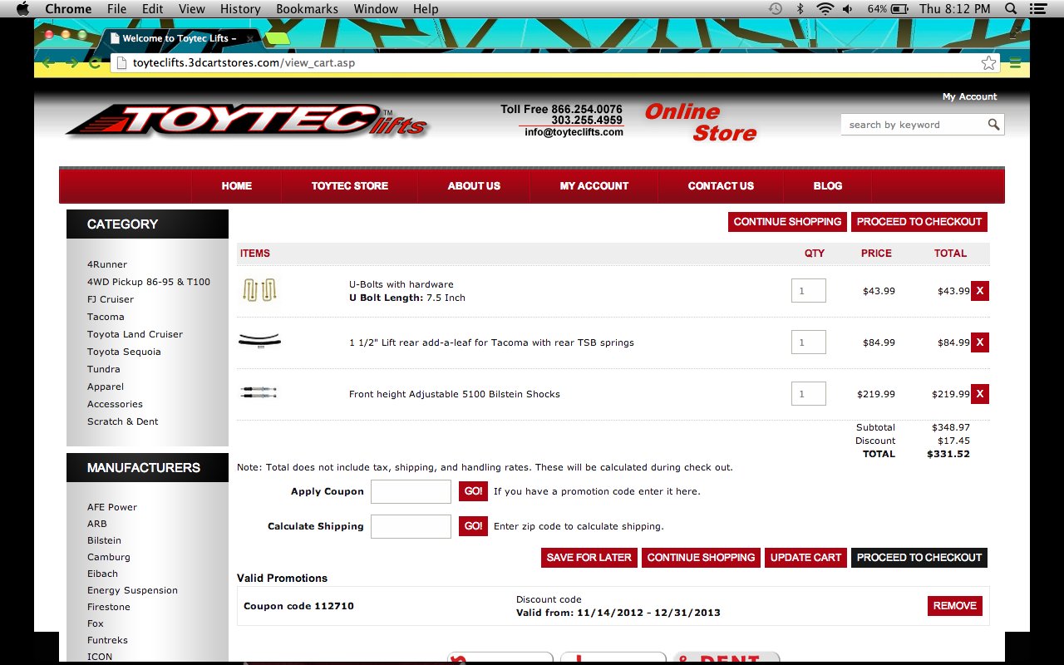Viewport: 1064px width, 665px height.
Task: Click the top PROCEED TO CHECKOUT button
Action: (x=919, y=222)
